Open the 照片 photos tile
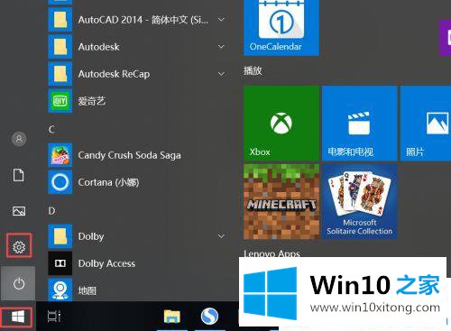Viewport: 451px width, 331px height. pyautogui.click(x=426, y=124)
